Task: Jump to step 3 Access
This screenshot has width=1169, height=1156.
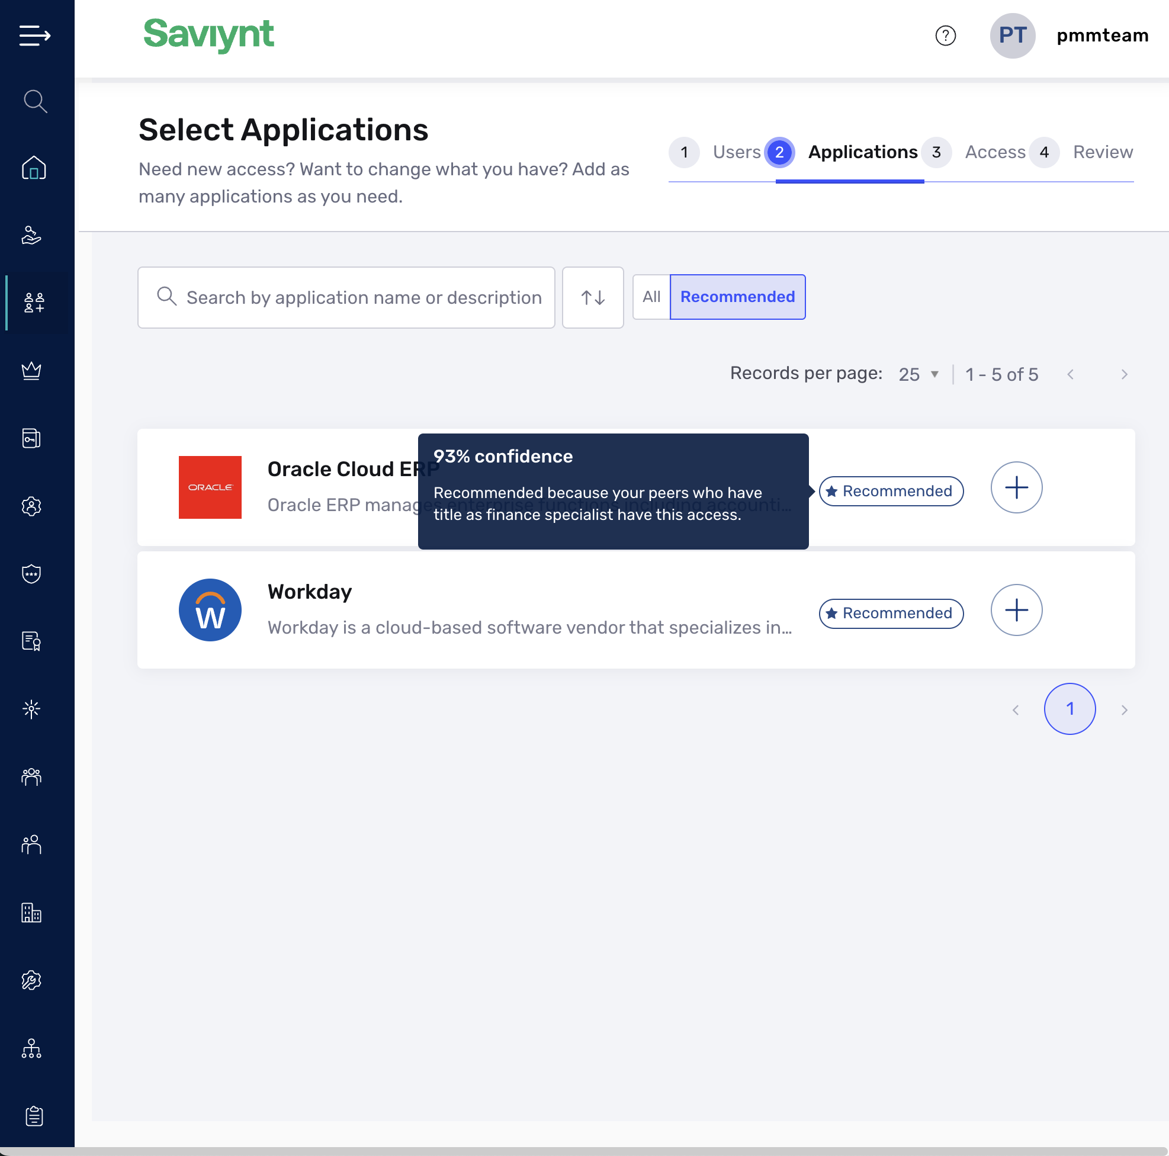Action: pos(973,152)
